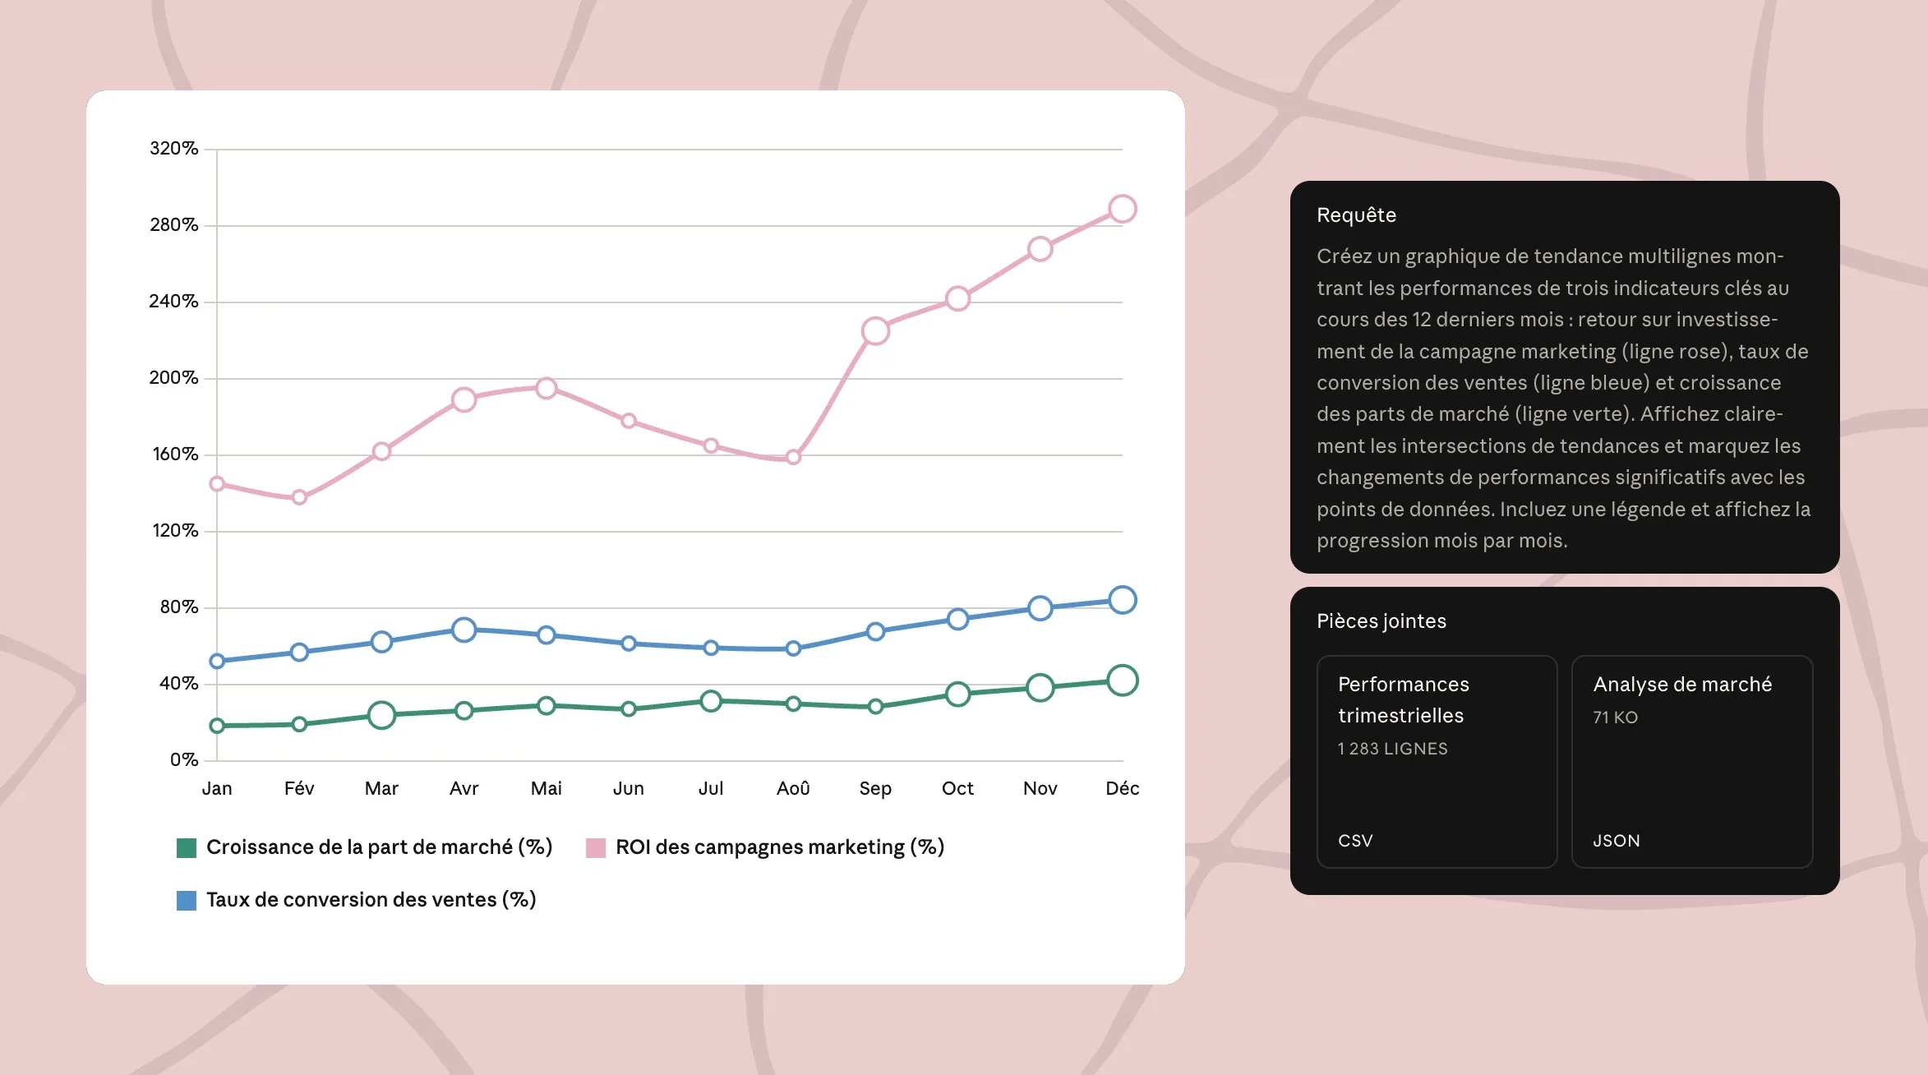Select the blue conversion marker at Avr
The height and width of the screenshot is (1075, 1928).
[x=464, y=630]
